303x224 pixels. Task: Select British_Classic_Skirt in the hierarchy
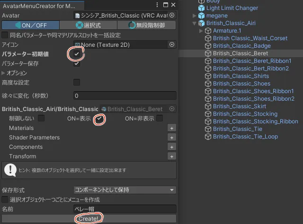[241, 106]
